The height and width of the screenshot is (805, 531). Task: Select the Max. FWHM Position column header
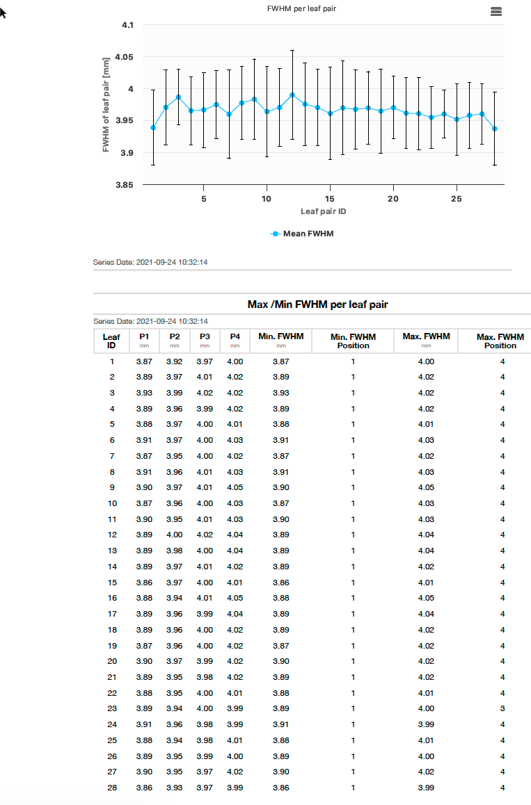click(x=500, y=341)
